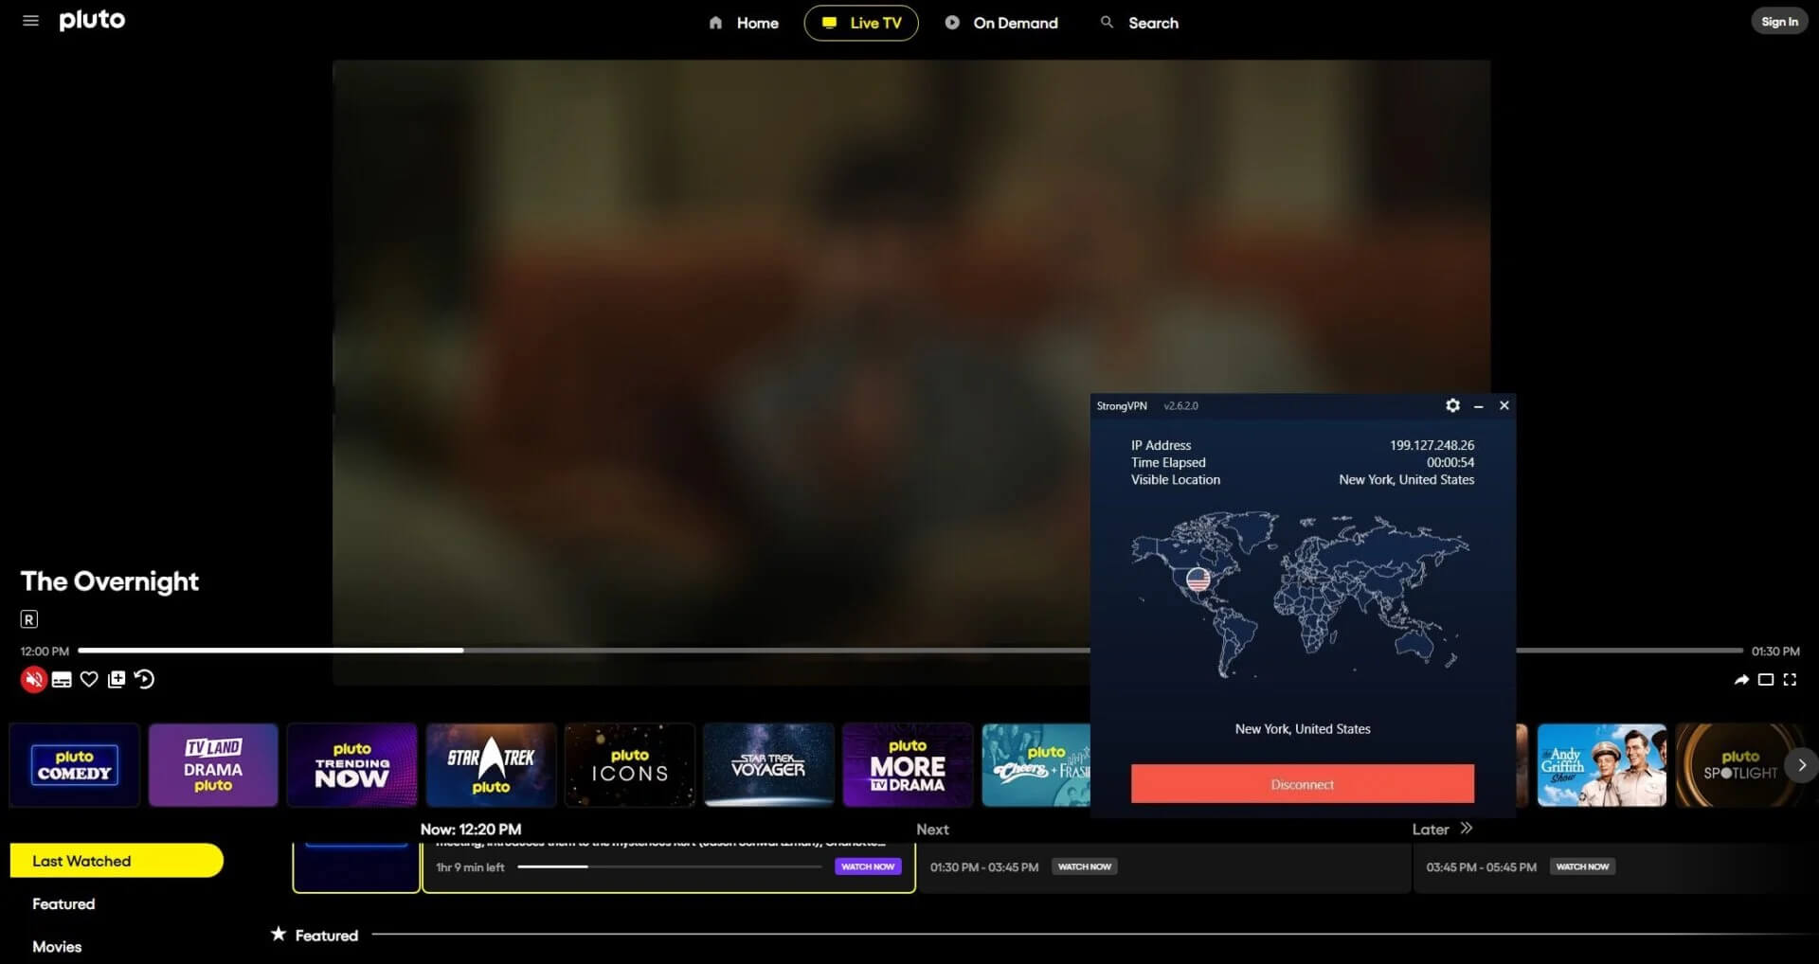Select Movies in the category sidebar

click(57, 947)
